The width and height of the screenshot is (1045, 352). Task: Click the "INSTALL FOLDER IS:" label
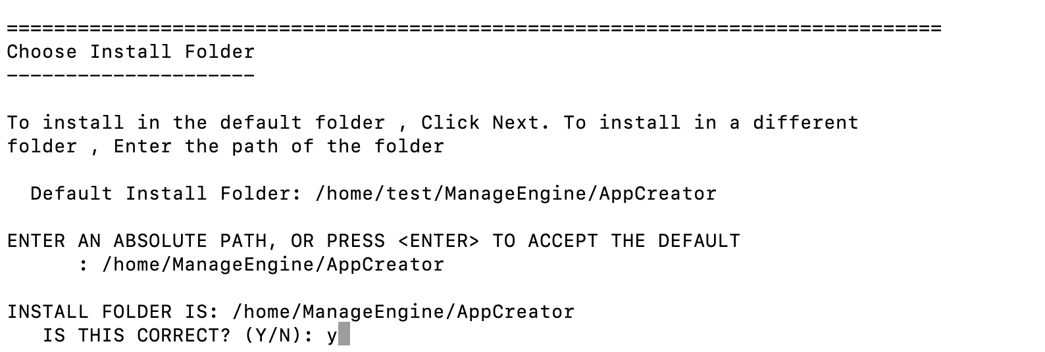coord(113,312)
